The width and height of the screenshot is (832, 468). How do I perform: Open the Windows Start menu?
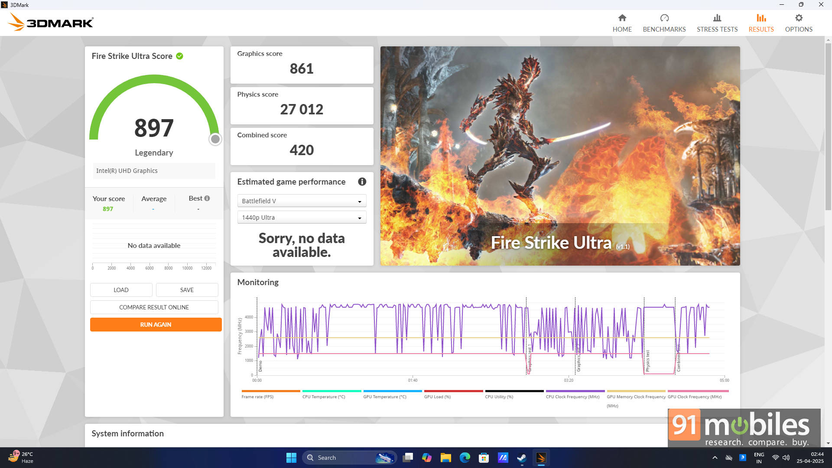pyautogui.click(x=291, y=458)
